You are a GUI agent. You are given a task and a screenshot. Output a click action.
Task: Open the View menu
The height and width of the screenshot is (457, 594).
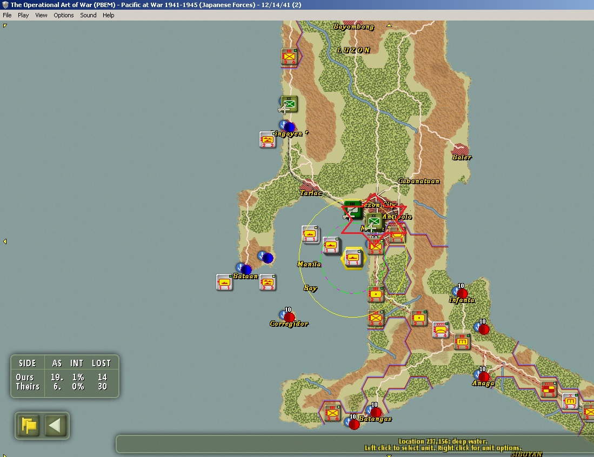41,15
